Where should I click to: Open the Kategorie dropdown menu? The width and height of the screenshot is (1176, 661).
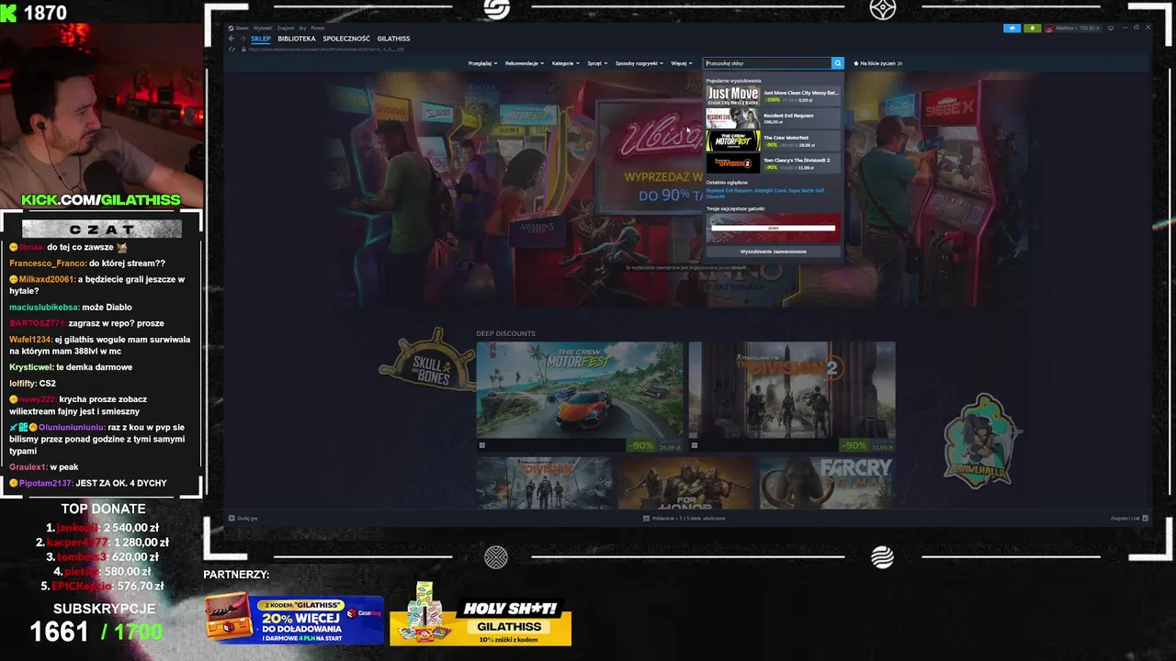click(566, 63)
